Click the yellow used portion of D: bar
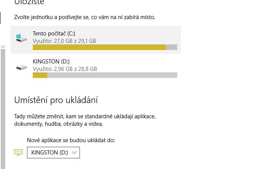The width and height of the screenshot is (261, 169). (40, 75)
